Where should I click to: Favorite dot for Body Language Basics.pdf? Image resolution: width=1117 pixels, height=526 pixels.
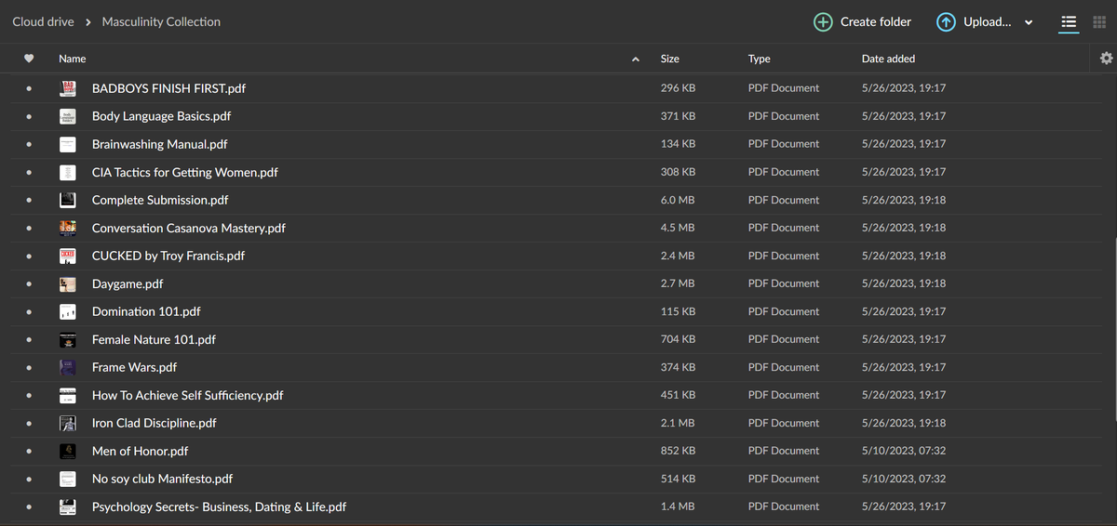[x=29, y=117]
